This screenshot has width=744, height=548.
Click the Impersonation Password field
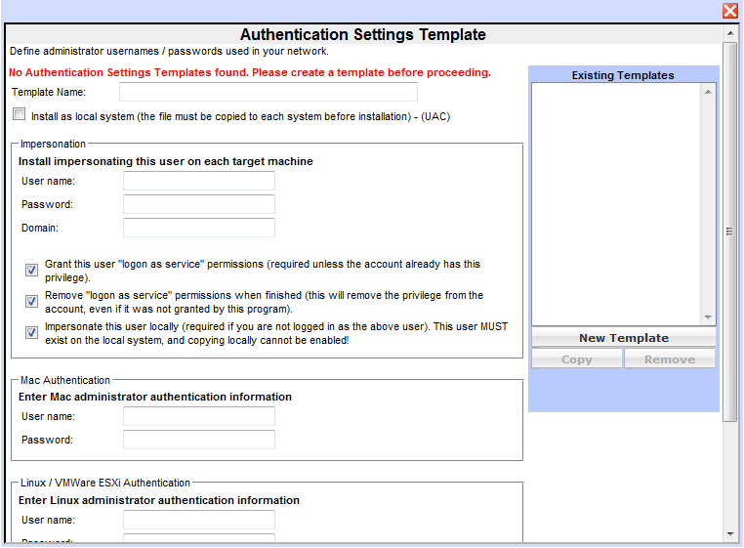pyautogui.click(x=198, y=204)
